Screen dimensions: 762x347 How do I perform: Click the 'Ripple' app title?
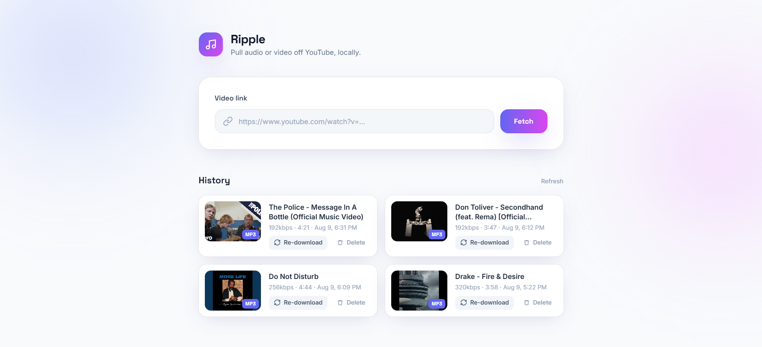(x=248, y=39)
